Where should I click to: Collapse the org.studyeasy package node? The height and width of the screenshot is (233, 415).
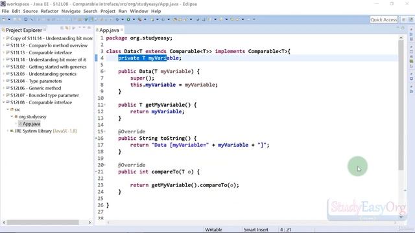pos(12,116)
